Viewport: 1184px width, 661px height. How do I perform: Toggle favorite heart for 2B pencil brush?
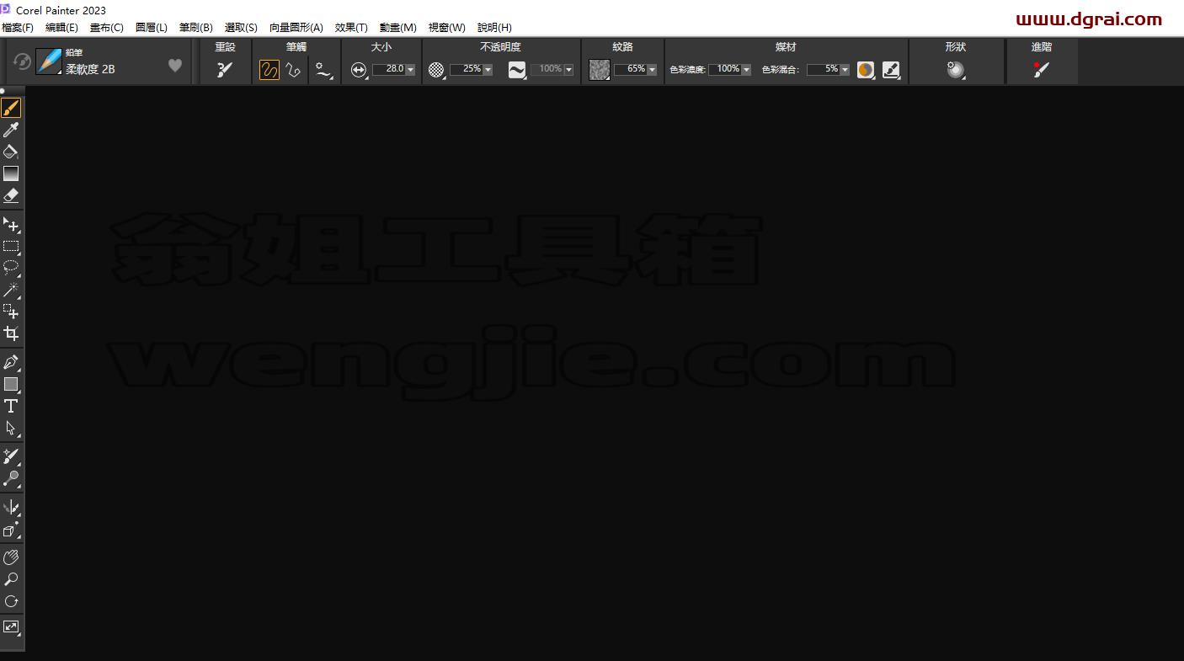click(x=175, y=65)
